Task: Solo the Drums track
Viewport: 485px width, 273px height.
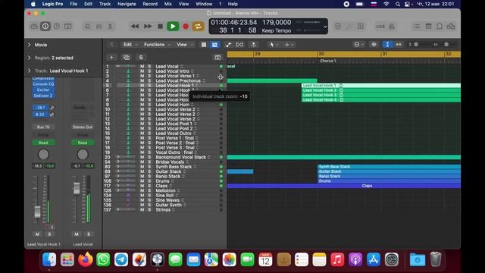Action: [149, 181]
